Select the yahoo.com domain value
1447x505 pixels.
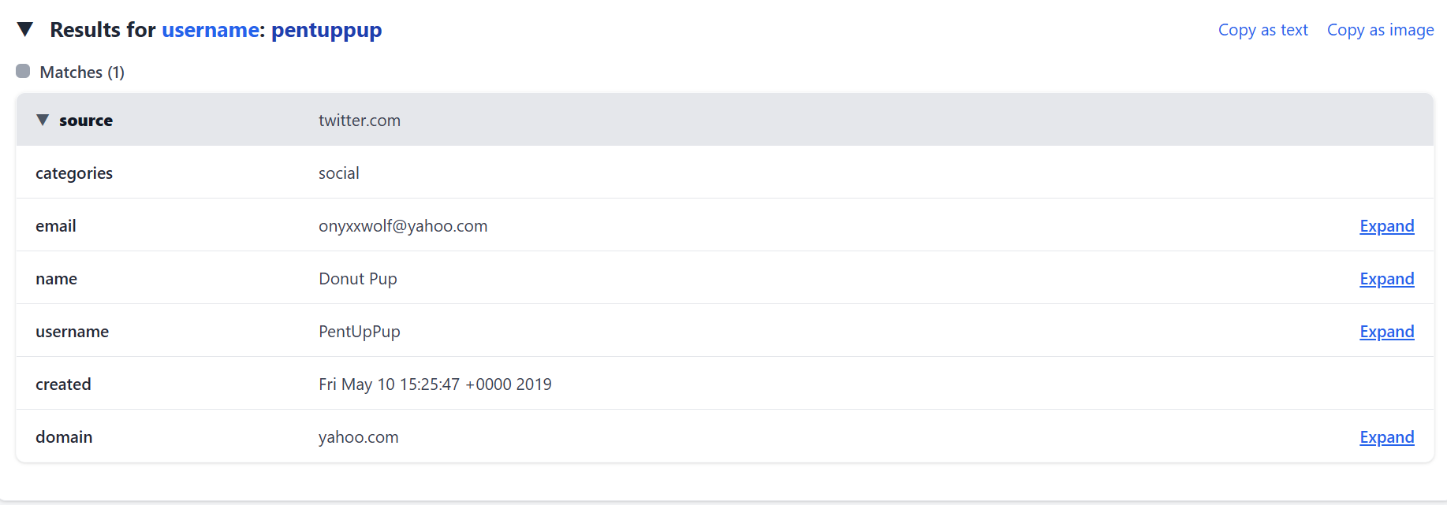tap(359, 437)
